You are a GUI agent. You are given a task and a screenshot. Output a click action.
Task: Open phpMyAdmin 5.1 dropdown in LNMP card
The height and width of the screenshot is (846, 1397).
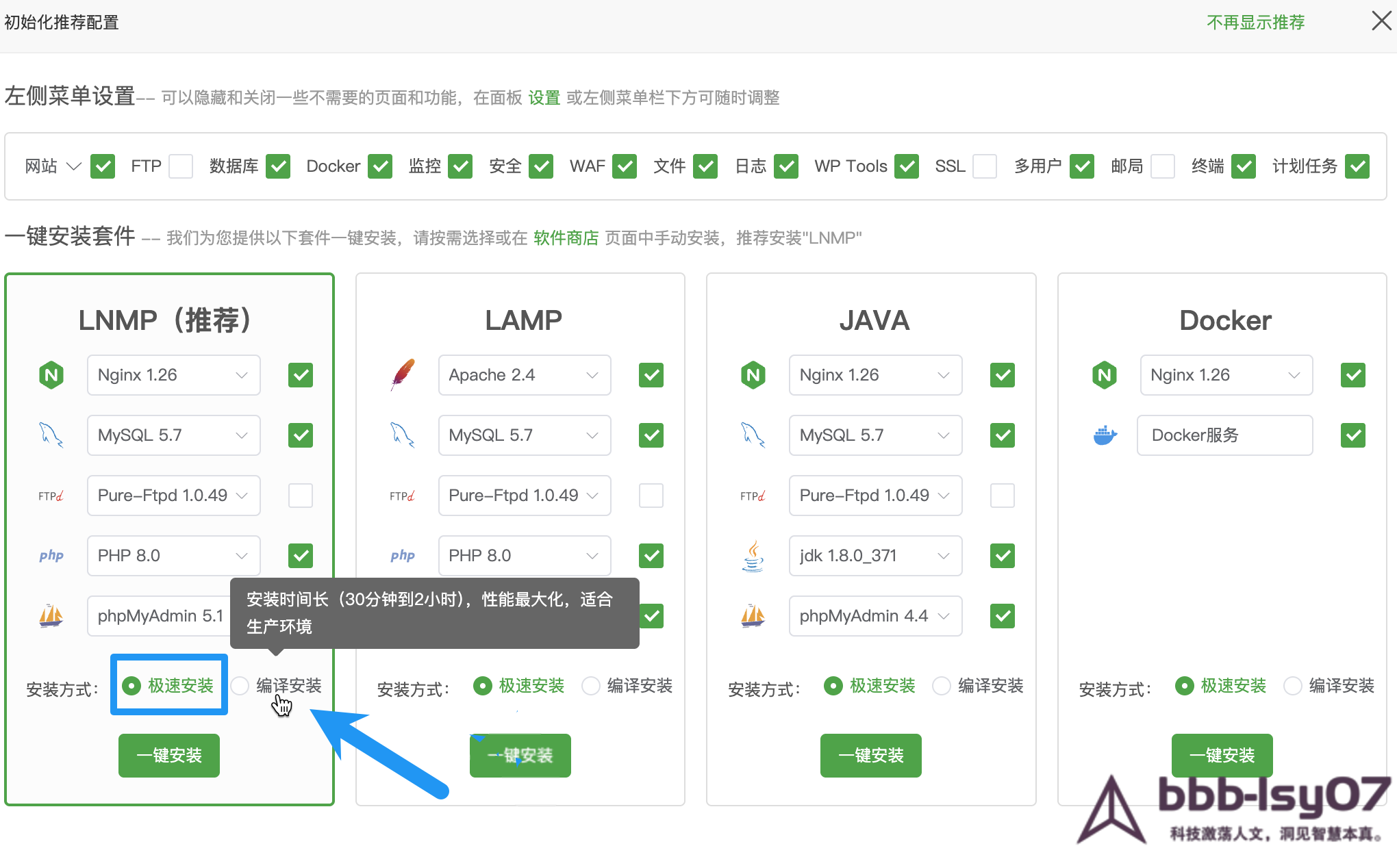[x=159, y=616]
